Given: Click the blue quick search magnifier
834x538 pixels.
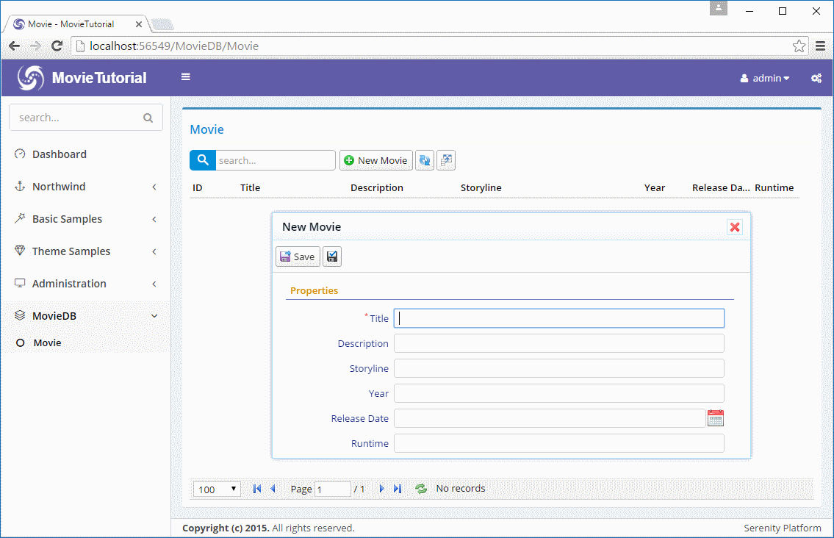Looking at the screenshot, I should (x=203, y=160).
